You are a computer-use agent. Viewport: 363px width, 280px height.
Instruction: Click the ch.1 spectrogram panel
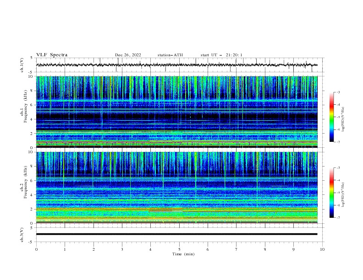coord(176,112)
